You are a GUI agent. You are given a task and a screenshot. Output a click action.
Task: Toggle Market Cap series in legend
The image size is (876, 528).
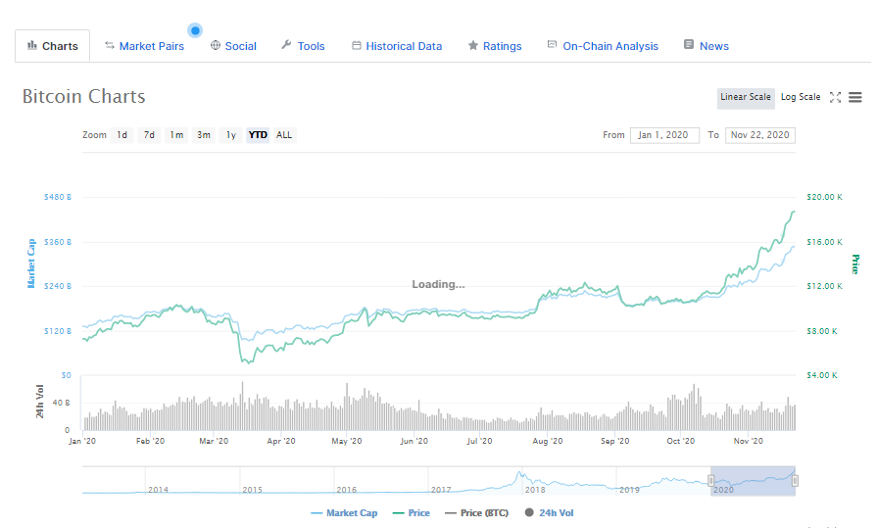pos(344,512)
